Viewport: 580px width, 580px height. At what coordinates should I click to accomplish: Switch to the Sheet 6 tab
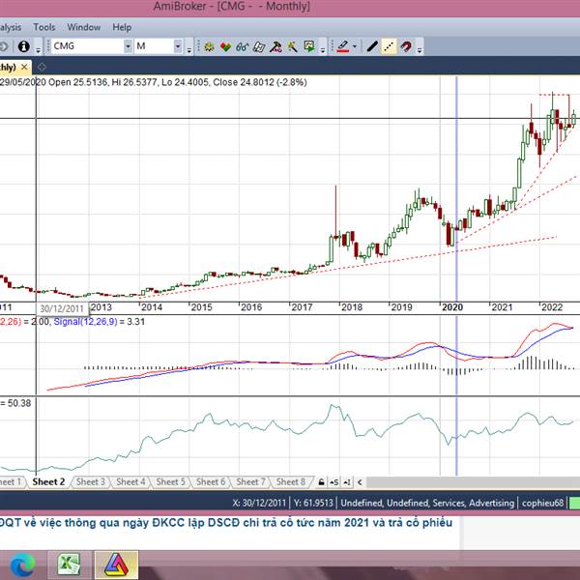click(211, 482)
